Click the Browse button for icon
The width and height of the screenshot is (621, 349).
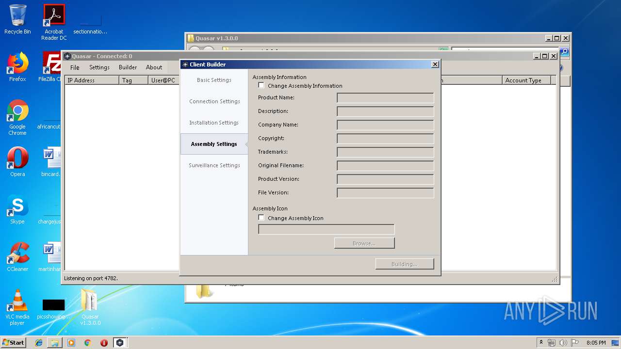pyautogui.click(x=364, y=243)
